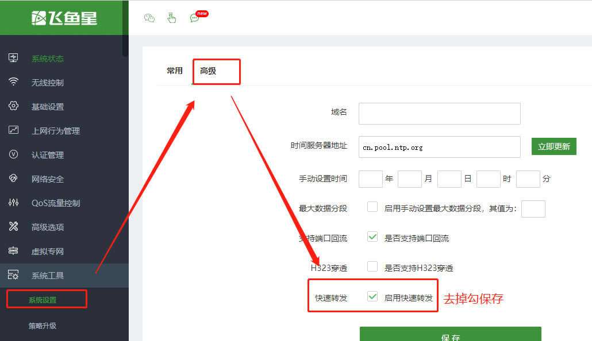Click the tools icon beside 高级选项

(x=13, y=226)
